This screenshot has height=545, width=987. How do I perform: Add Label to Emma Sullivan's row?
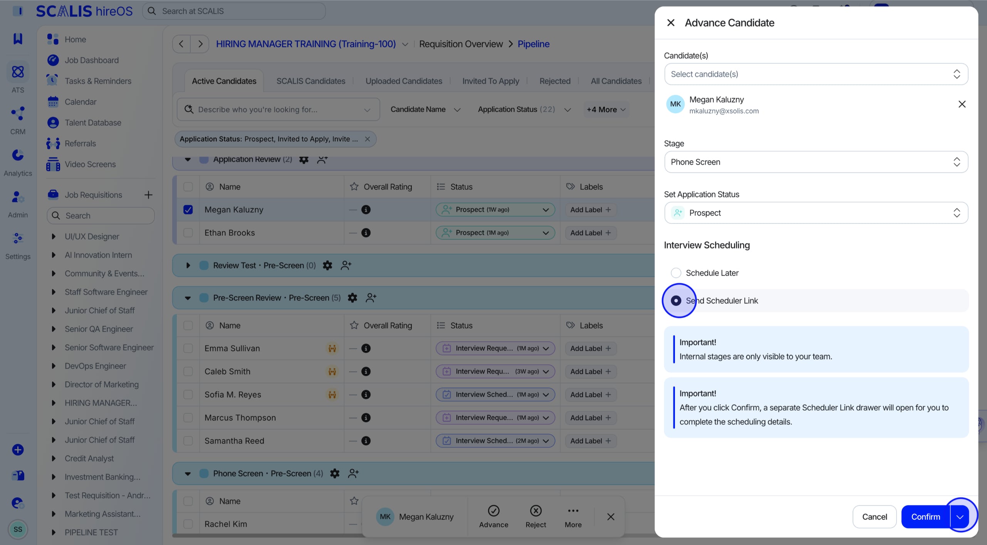coord(591,348)
